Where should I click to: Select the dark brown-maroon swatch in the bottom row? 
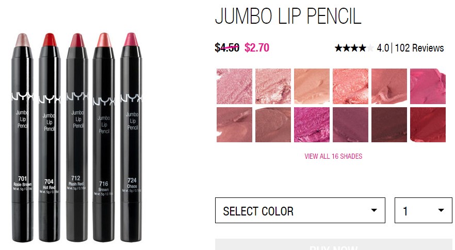(x=389, y=125)
